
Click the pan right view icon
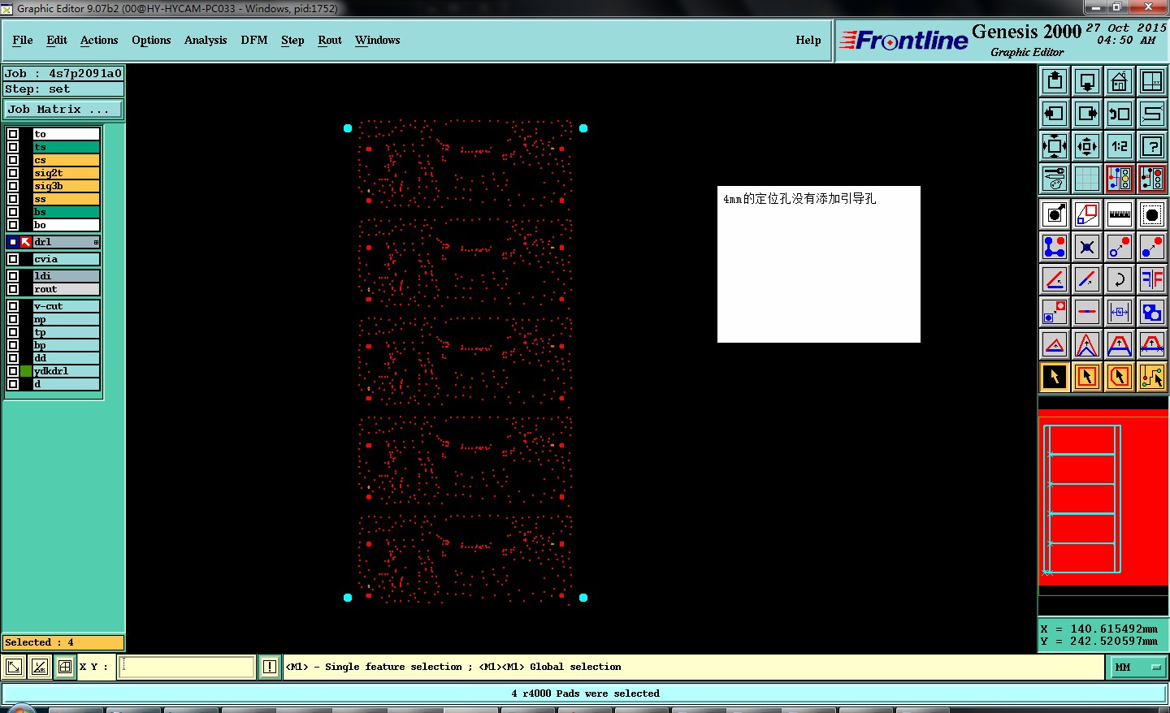(x=1087, y=114)
